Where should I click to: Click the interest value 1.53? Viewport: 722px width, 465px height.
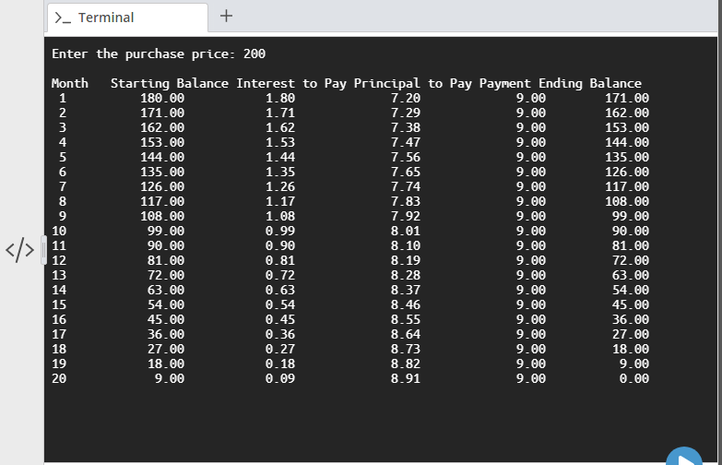point(280,142)
